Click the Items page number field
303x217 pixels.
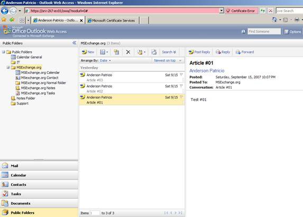coord(95,213)
